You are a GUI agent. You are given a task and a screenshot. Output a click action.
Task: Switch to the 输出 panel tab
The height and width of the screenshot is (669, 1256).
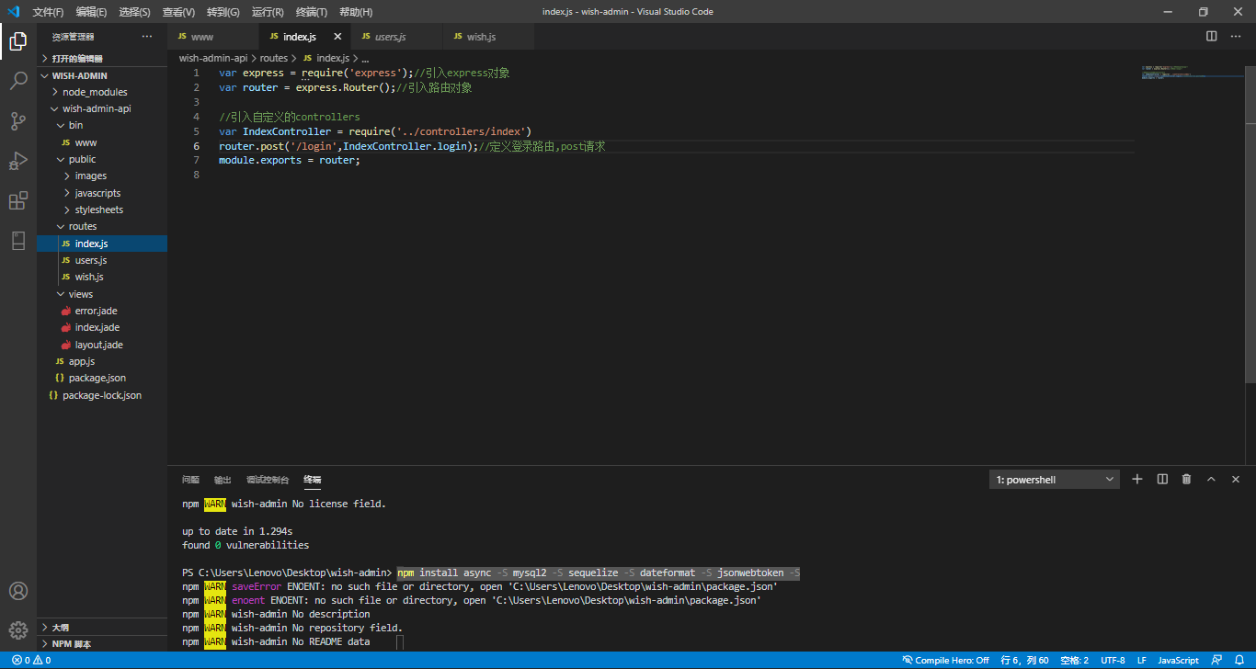[223, 480]
